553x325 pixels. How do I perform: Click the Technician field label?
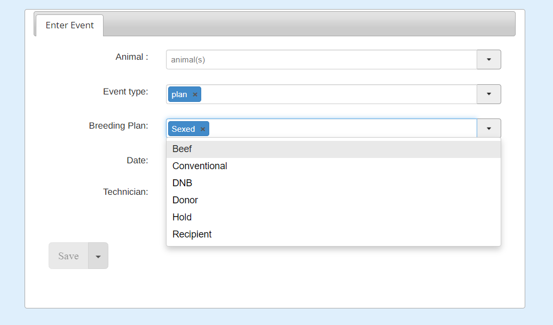click(125, 192)
